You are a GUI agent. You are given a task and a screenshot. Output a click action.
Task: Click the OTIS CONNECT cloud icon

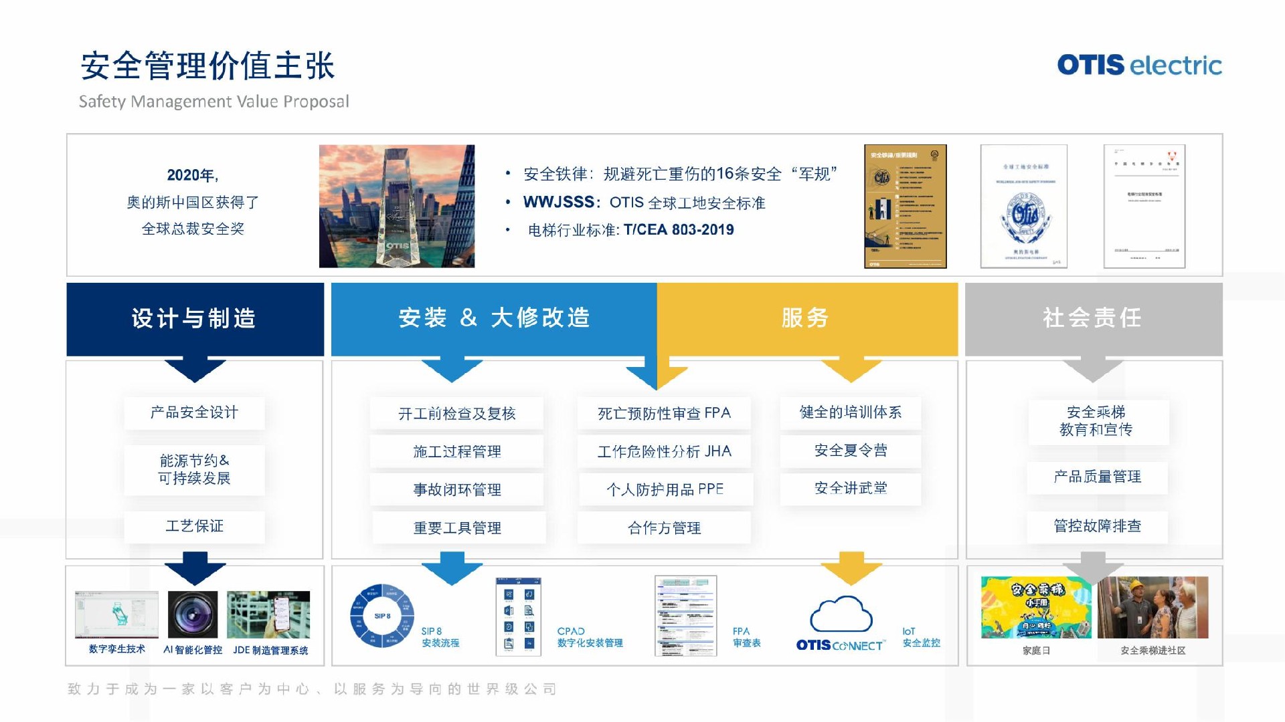(x=841, y=624)
